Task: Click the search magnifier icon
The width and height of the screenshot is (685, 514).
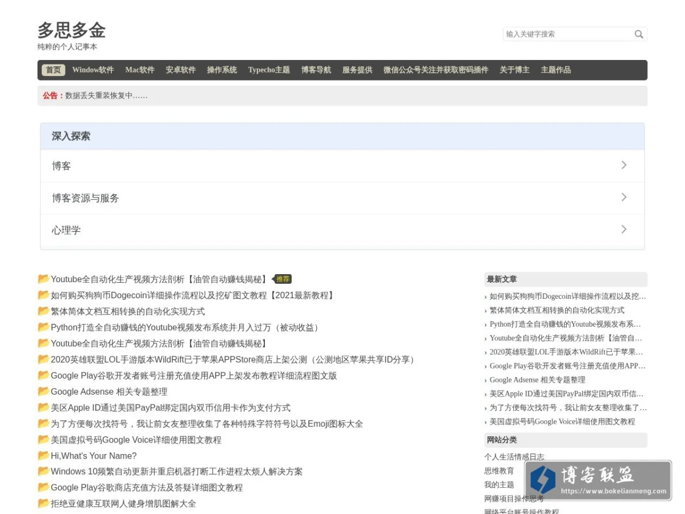Action: point(639,34)
